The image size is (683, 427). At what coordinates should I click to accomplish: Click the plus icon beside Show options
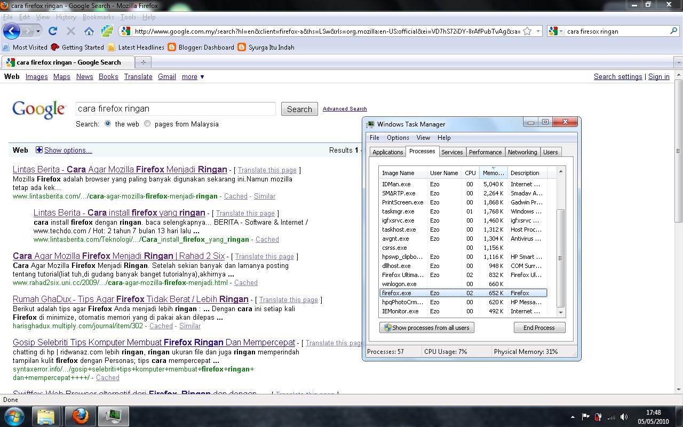[39, 150]
